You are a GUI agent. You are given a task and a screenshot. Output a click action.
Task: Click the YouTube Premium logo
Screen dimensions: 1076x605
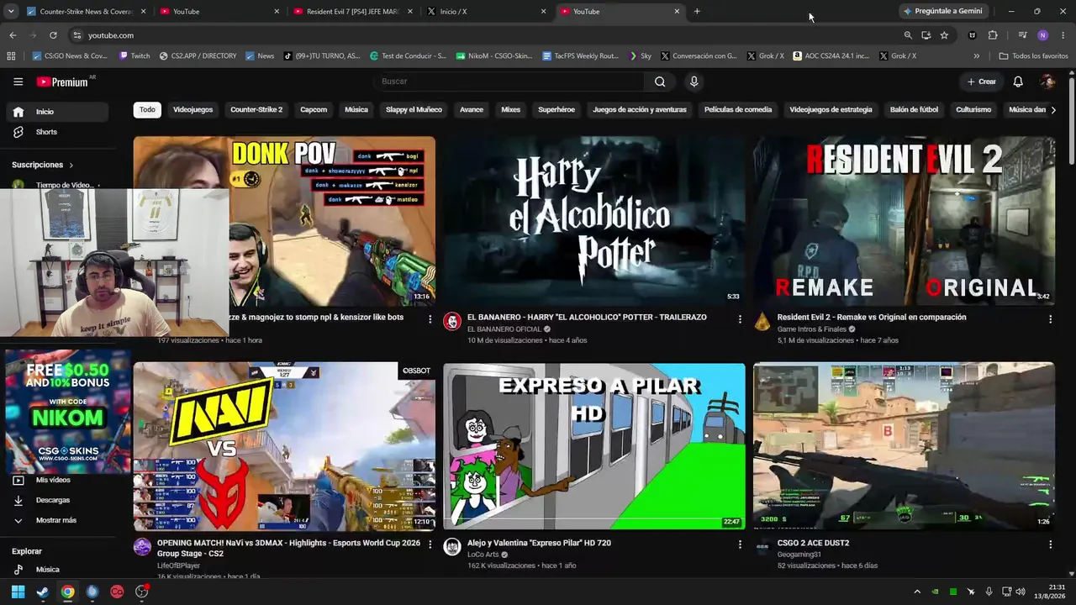(x=62, y=82)
